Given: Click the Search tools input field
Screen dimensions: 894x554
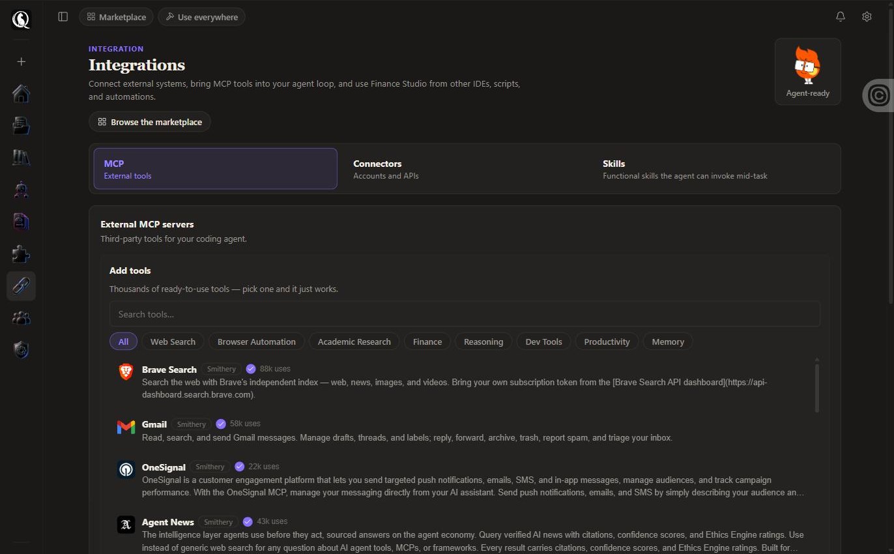Looking at the screenshot, I should click(x=465, y=314).
